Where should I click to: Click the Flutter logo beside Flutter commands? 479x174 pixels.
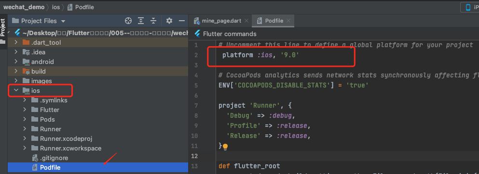[197, 34]
